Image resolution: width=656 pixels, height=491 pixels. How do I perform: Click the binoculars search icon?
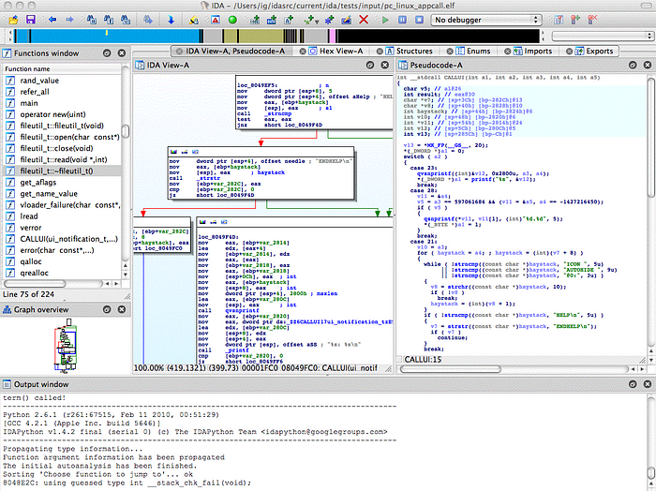148,20
